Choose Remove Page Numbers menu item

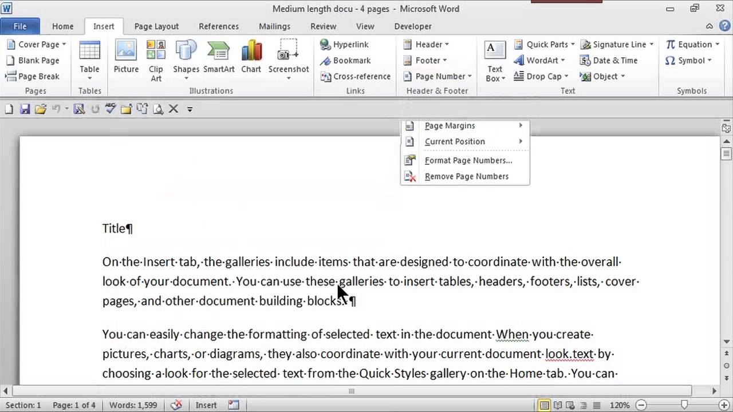click(465, 176)
